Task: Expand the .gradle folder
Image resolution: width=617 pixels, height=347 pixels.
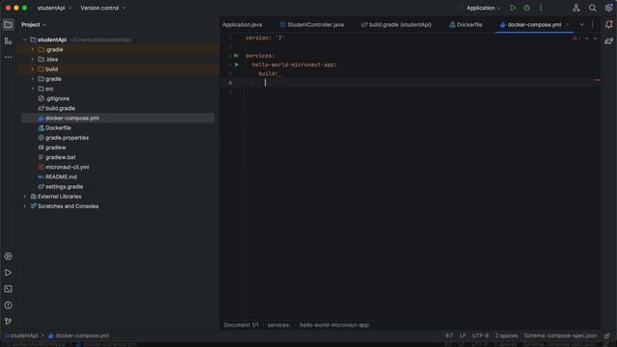Action: (x=33, y=49)
